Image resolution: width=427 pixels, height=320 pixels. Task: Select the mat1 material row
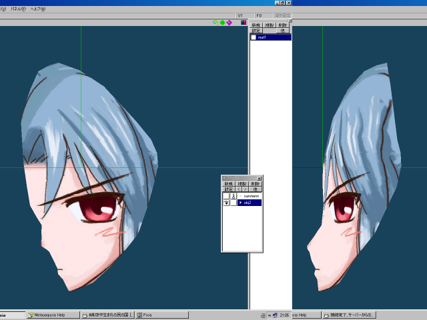tap(271, 37)
